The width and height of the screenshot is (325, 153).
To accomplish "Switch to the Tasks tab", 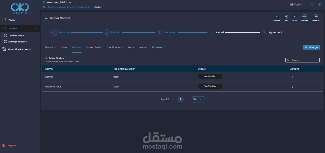I will [64, 47].
